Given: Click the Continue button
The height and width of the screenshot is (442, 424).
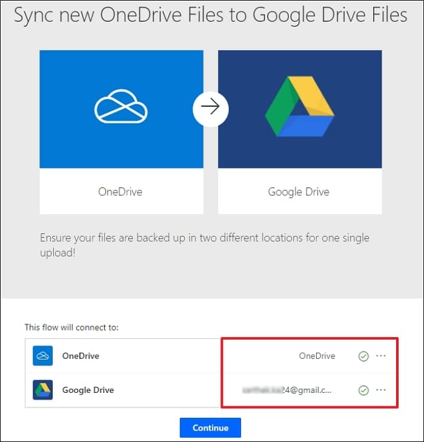Looking at the screenshot, I should coord(210,427).
